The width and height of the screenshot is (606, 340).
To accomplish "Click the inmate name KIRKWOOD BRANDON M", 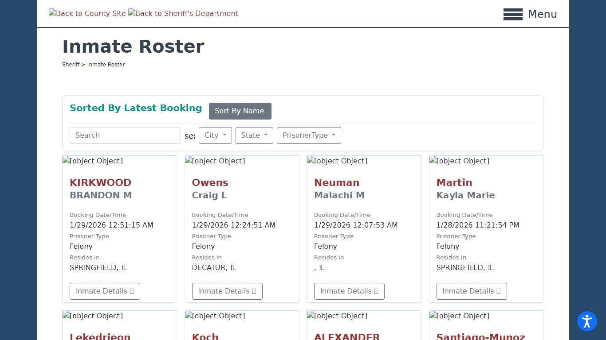I will [101, 188].
